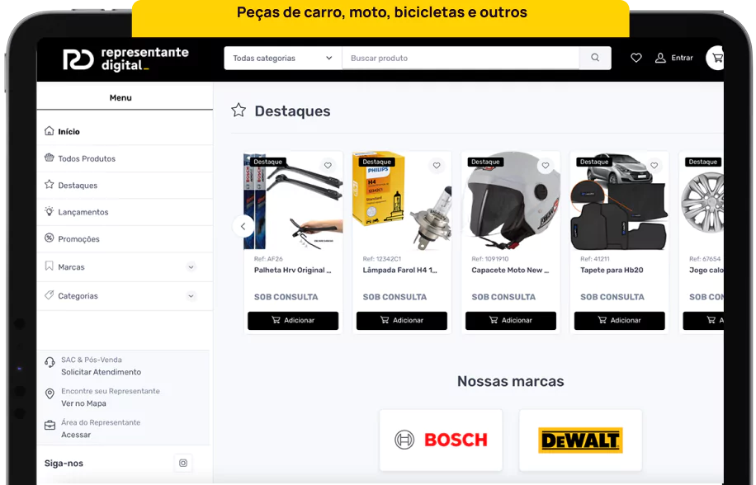
Task: Click the Instagram icon beside Siga-nos
Action: point(183,463)
